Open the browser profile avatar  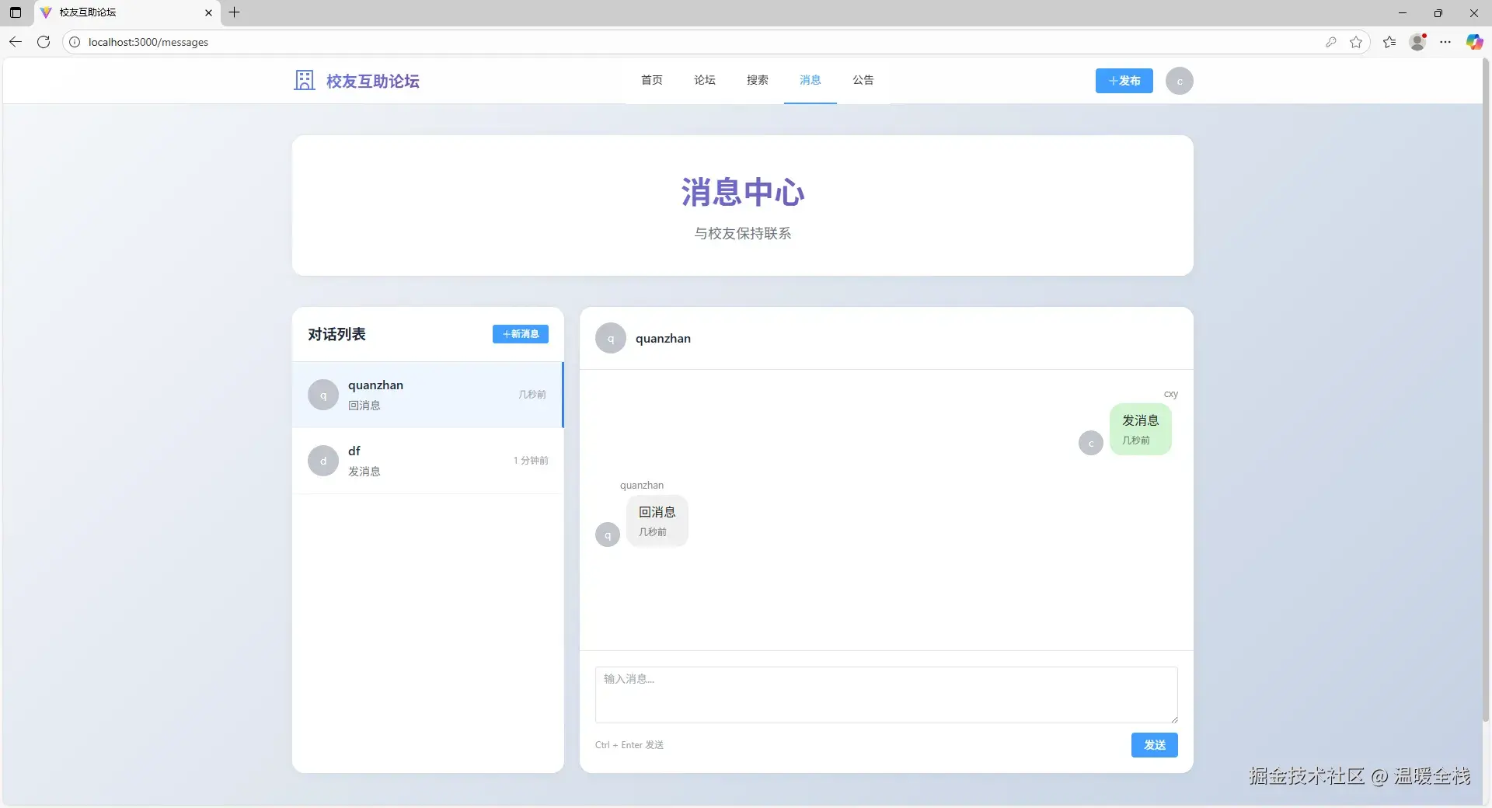click(1418, 42)
